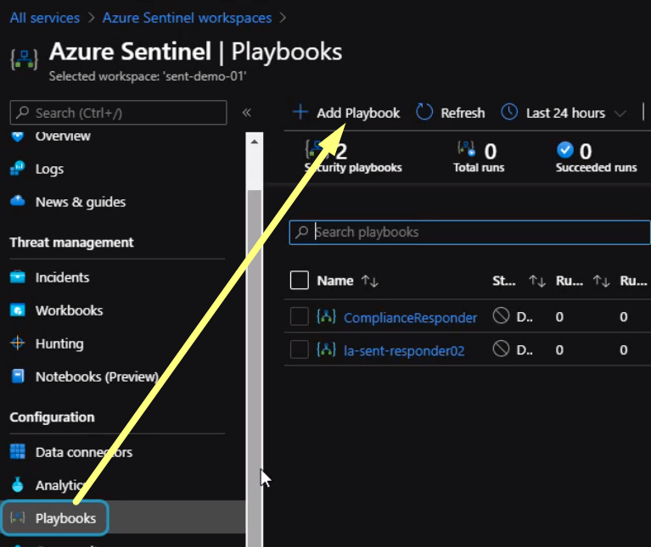Click the clock icon for time range
Screen dimensions: 651x547
coord(509,112)
